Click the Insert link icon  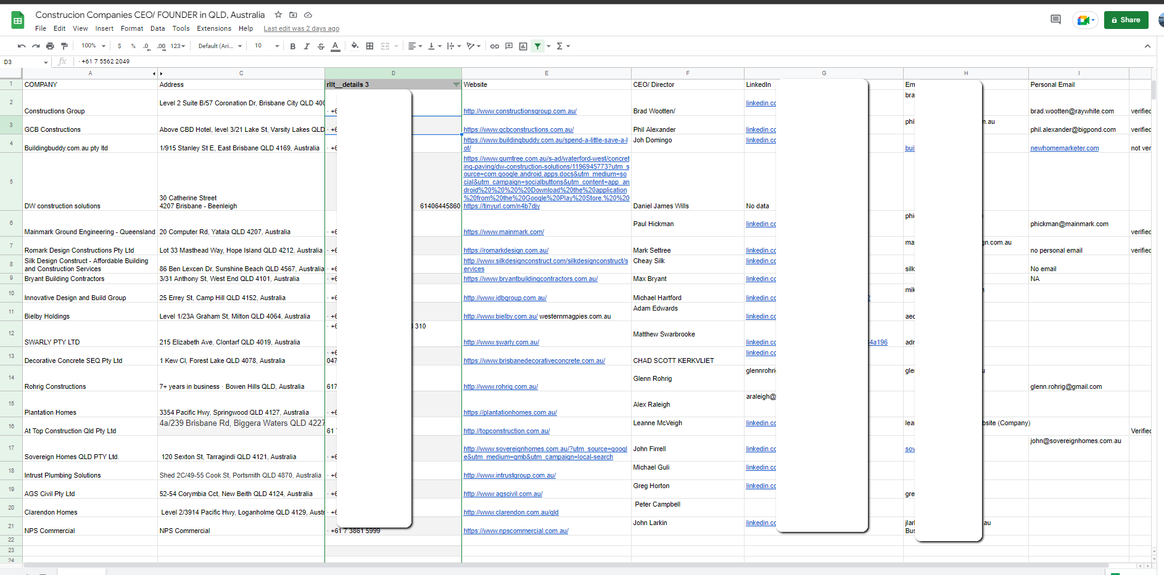click(x=495, y=46)
